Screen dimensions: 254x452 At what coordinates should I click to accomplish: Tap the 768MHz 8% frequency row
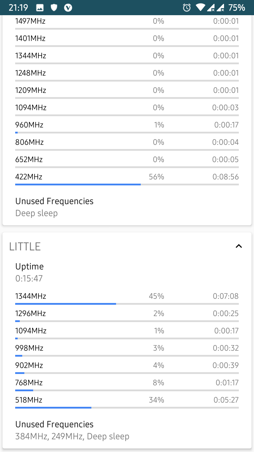tap(127, 385)
